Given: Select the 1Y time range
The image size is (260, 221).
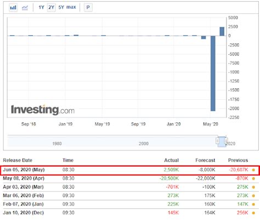Looking at the screenshot, I should [41, 7].
